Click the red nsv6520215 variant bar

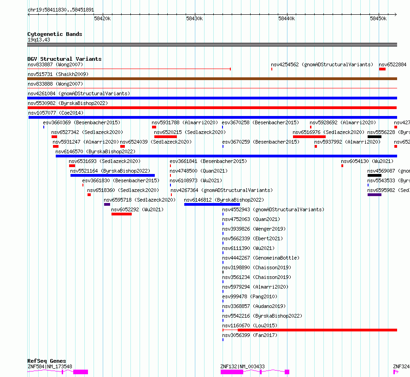pyautogui.click(x=165, y=137)
